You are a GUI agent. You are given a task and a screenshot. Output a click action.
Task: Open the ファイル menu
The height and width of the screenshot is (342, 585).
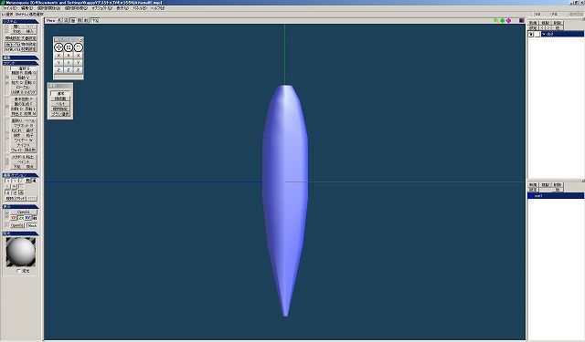(9, 8)
